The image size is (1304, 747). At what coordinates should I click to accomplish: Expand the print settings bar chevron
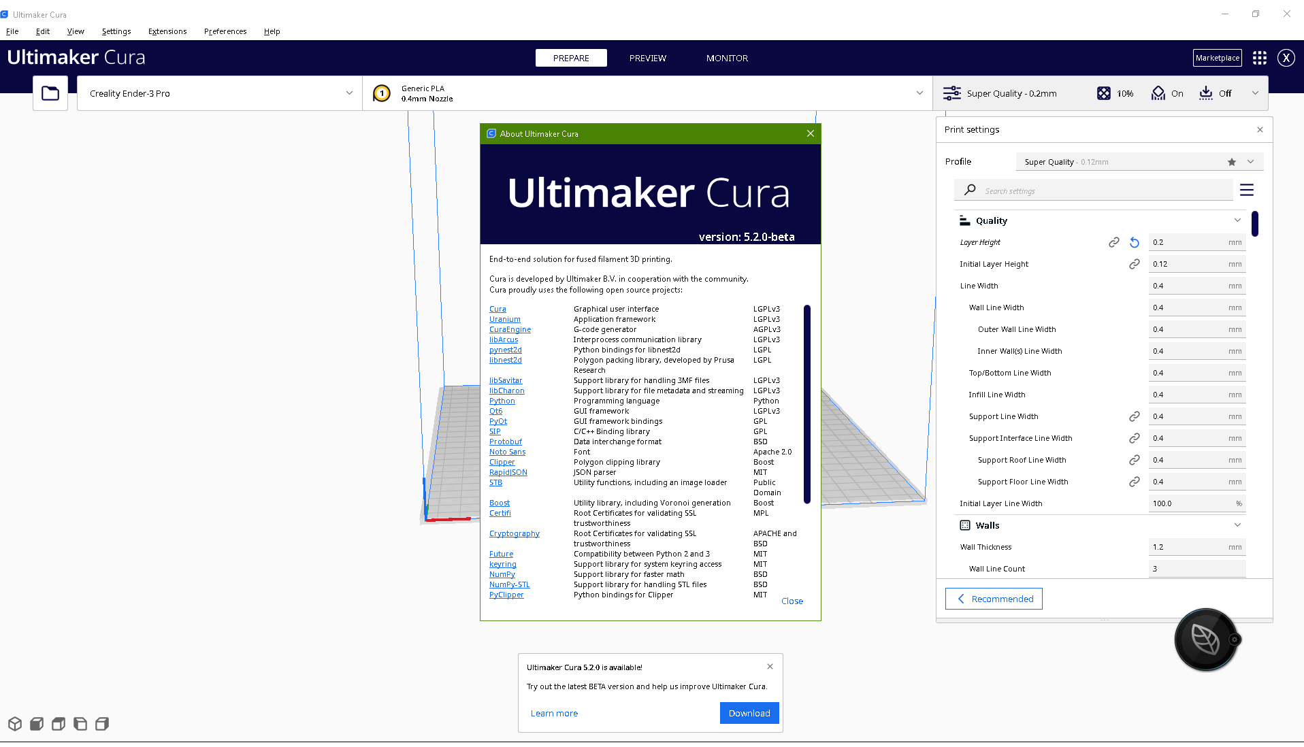pos(1256,93)
